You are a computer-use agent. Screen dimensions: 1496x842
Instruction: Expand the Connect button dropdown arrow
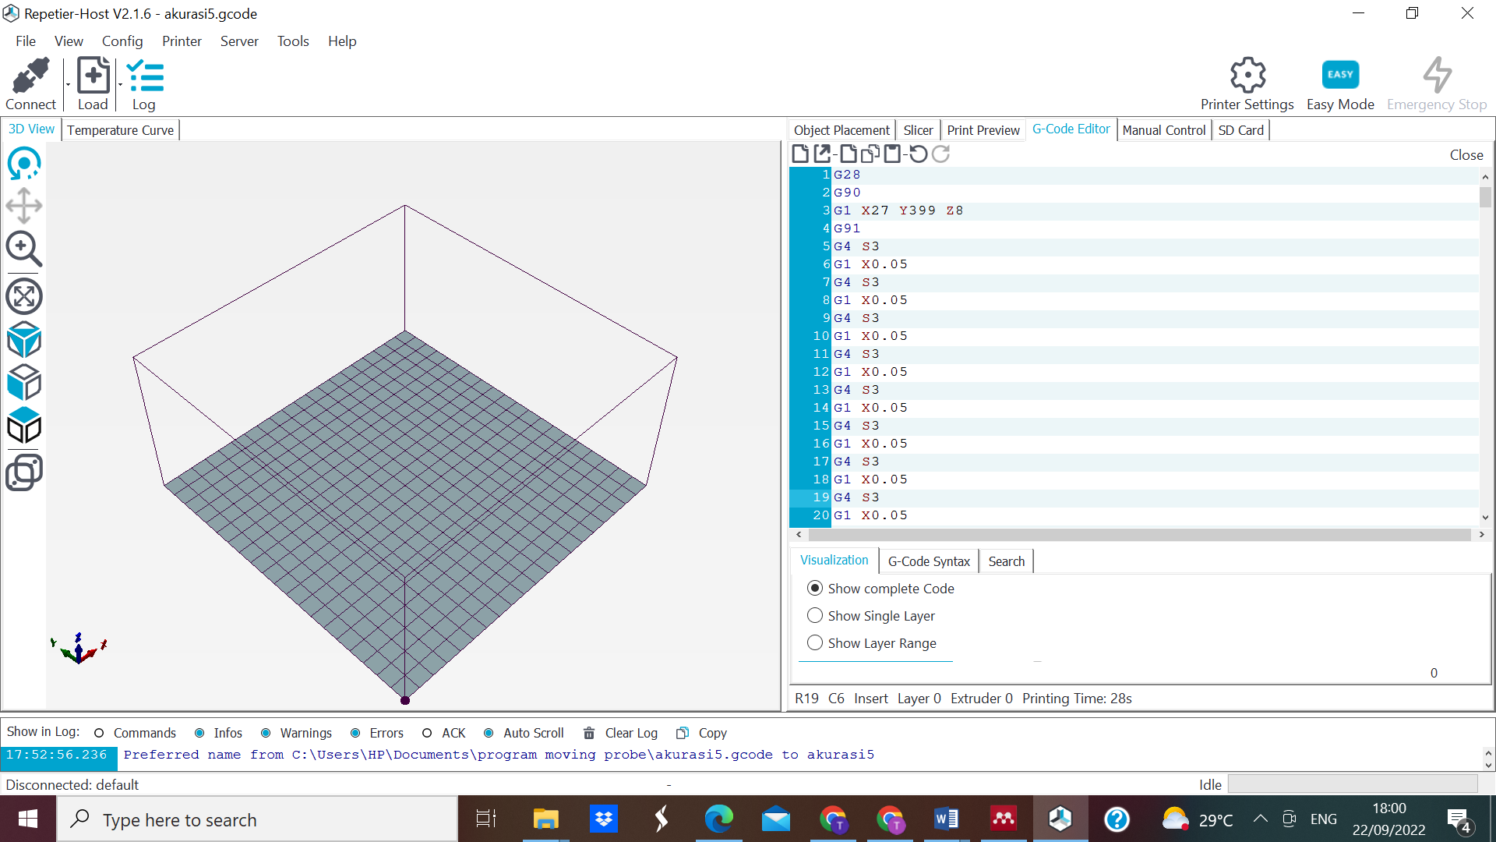click(x=68, y=84)
